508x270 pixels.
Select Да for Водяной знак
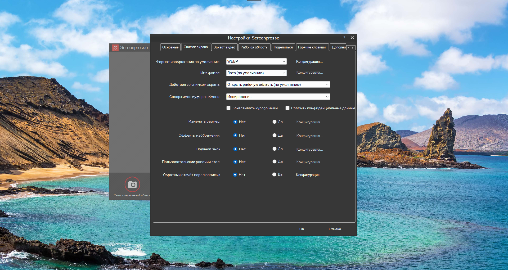pos(275,149)
